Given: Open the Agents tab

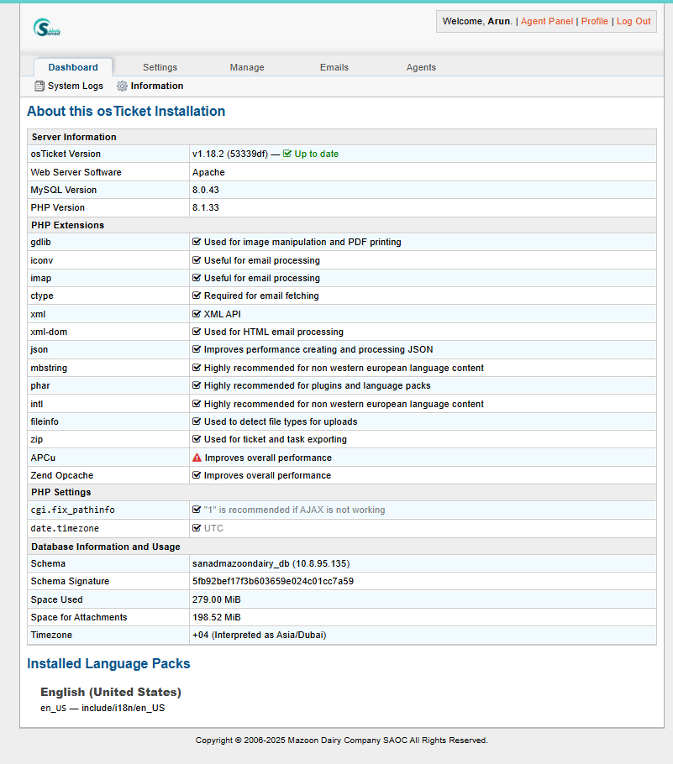Looking at the screenshot, I should [x=421, y=68].
